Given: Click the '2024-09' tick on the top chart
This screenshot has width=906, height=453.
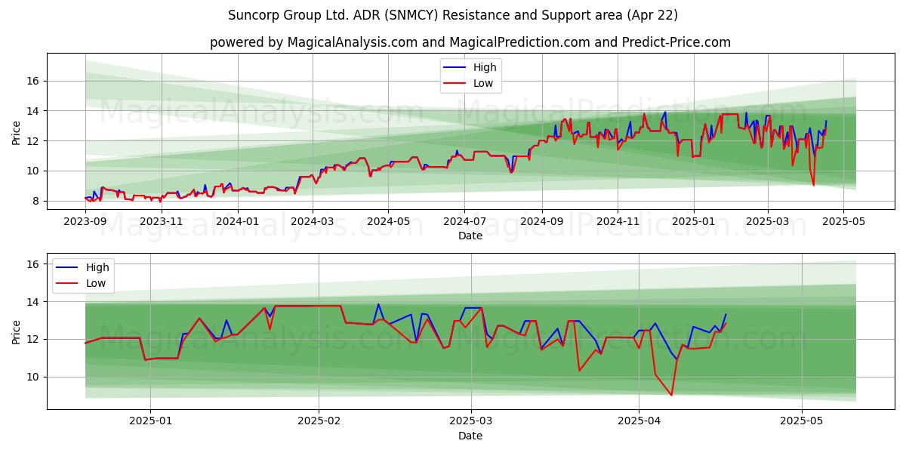Looking at the screenshot, I should (542, 221).
